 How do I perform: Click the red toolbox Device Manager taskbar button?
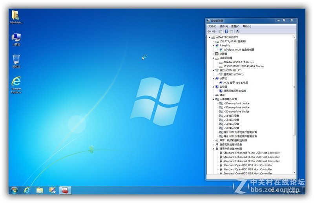[x=65, y=190]
